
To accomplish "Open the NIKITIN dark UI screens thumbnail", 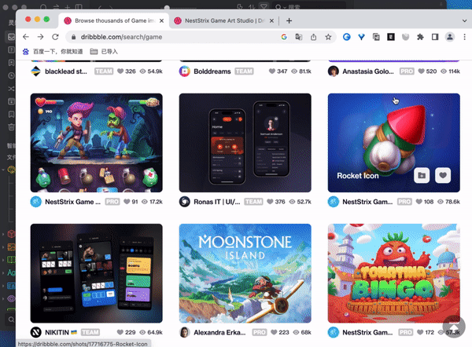I will pos(96,273).
